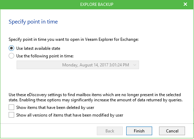Screen dimensions: 194x139
Task: Click the 'Use the following point in time:' label
Action: click(45, 56)
